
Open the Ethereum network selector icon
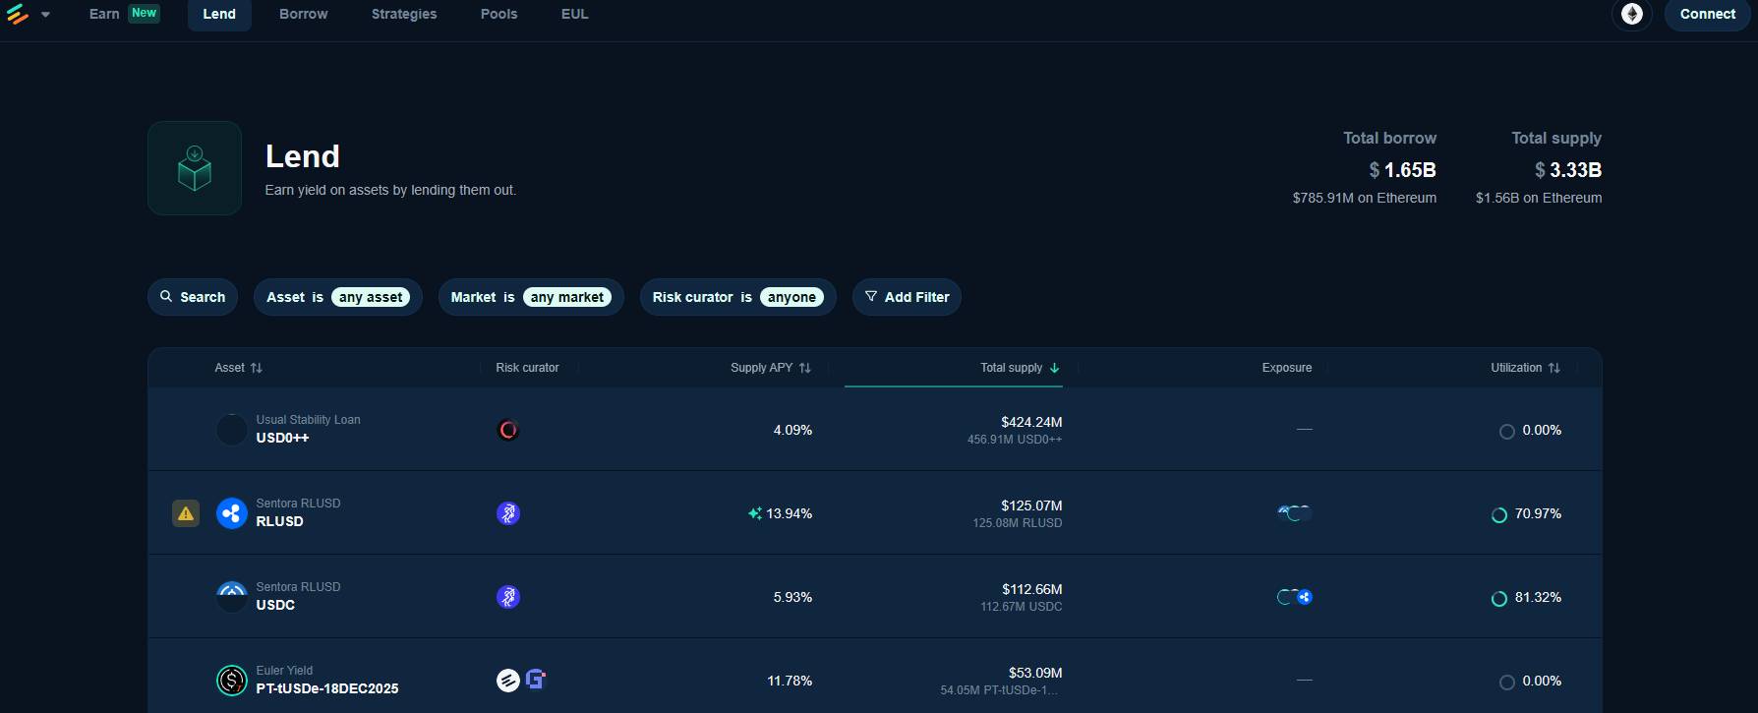[x=1631, y=14]
